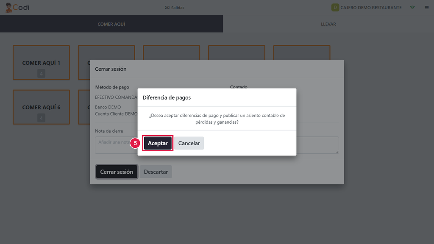
Task: Switch to the LLEVAR tab
Action: coord(328,24)
